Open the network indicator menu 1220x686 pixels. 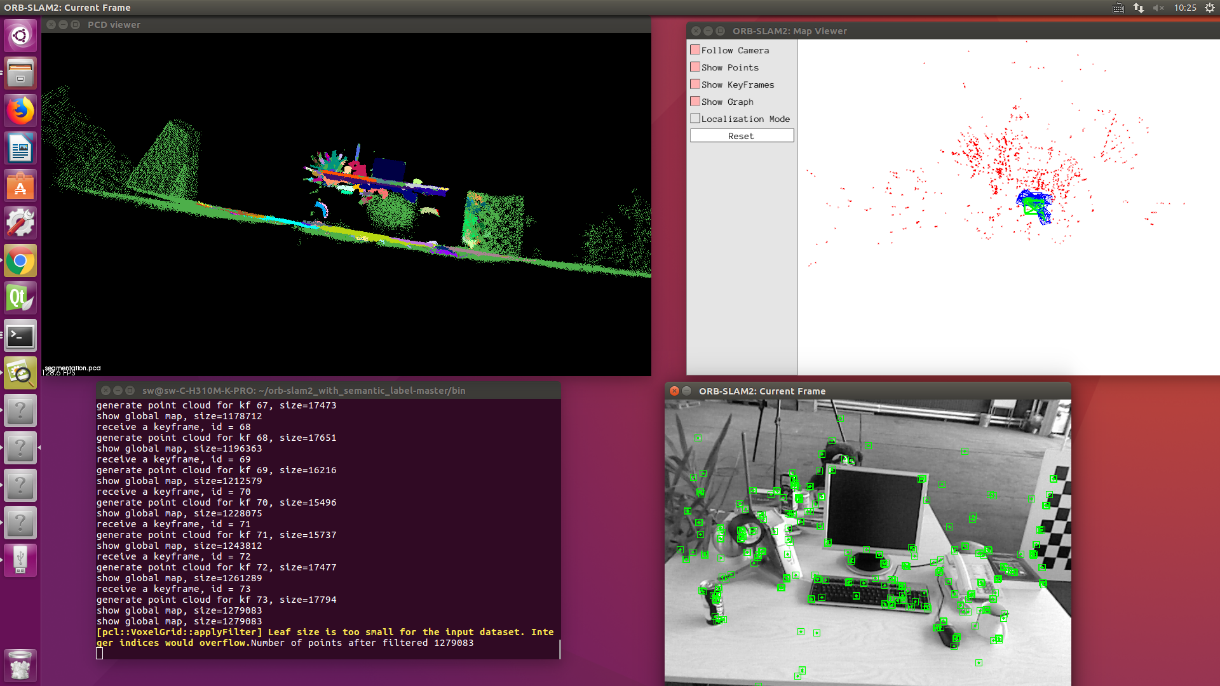[1138, 8]
